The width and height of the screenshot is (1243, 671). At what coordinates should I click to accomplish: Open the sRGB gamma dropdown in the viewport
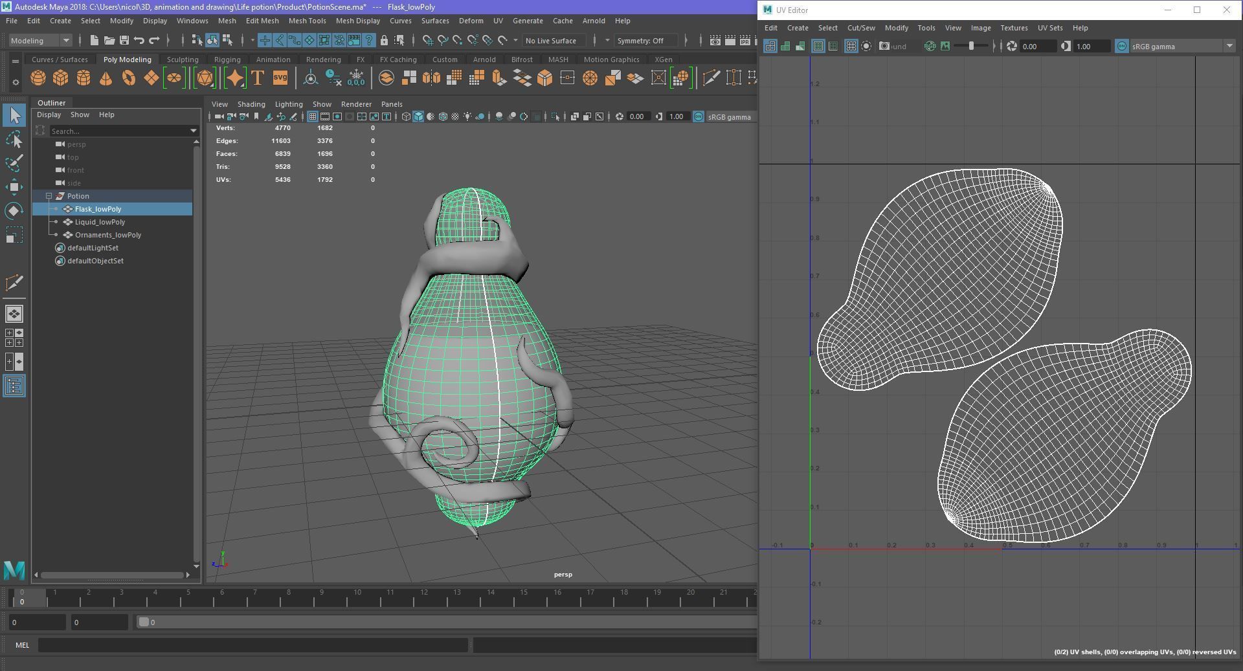(731, 116)
